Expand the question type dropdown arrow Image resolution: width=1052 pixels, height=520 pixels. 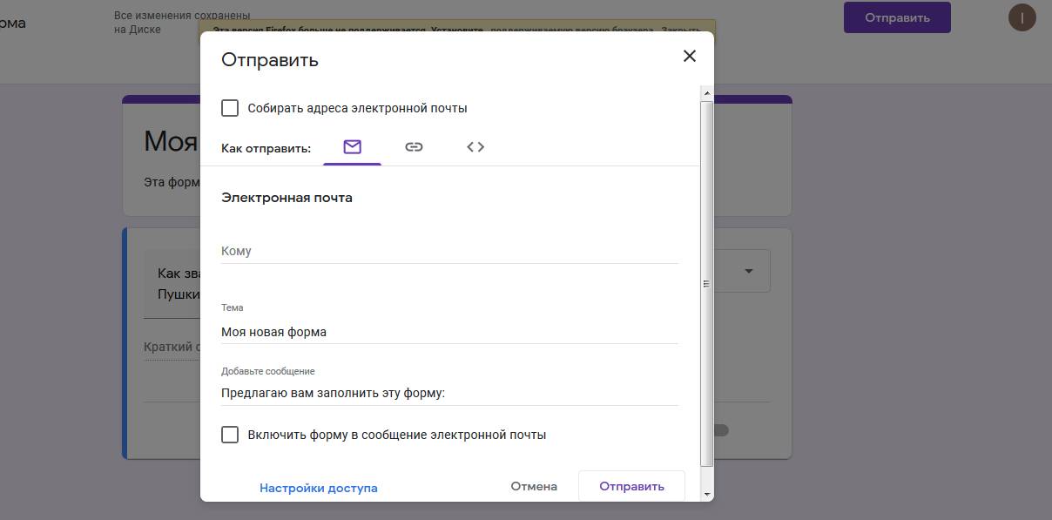point(748,272)
